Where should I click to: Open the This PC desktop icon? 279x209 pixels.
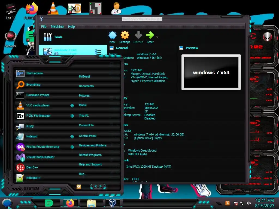(11, 11)
